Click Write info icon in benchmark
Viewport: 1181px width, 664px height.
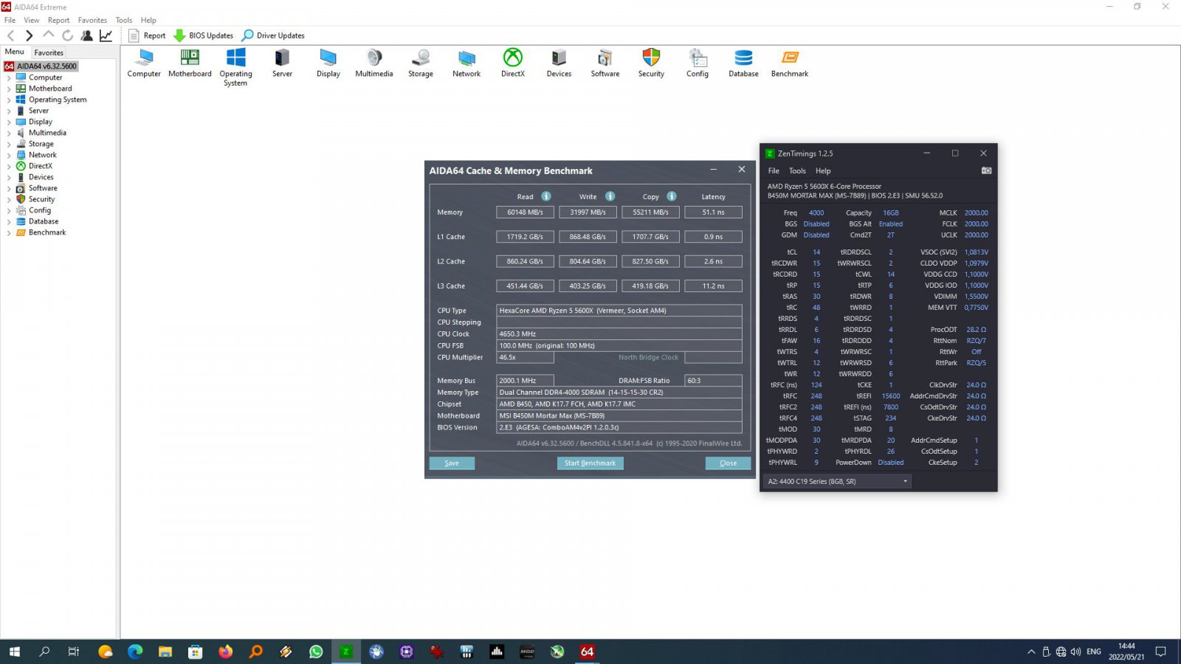(610, 196)
